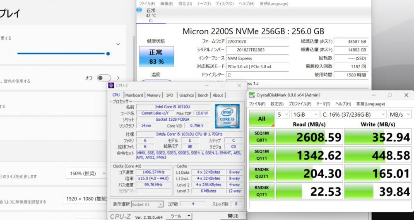Minimize the CrystalDiskMark window

(373, 95)
